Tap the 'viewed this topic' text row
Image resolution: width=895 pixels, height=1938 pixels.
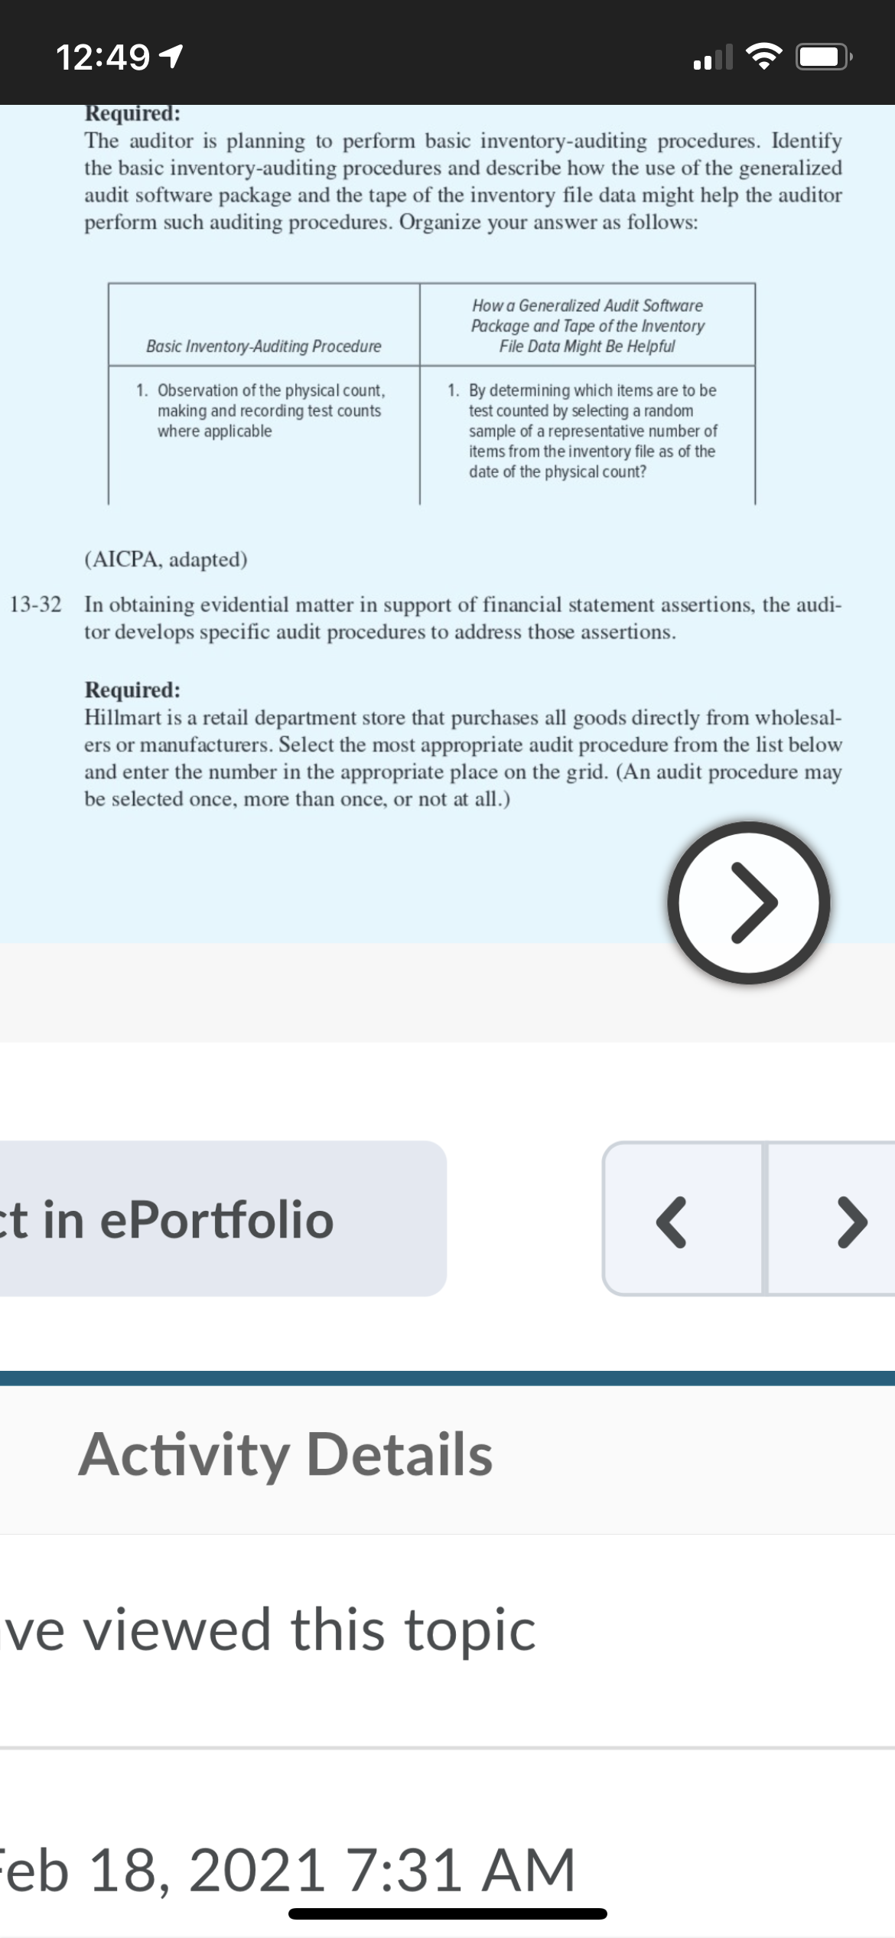[x=268, y=1630]
